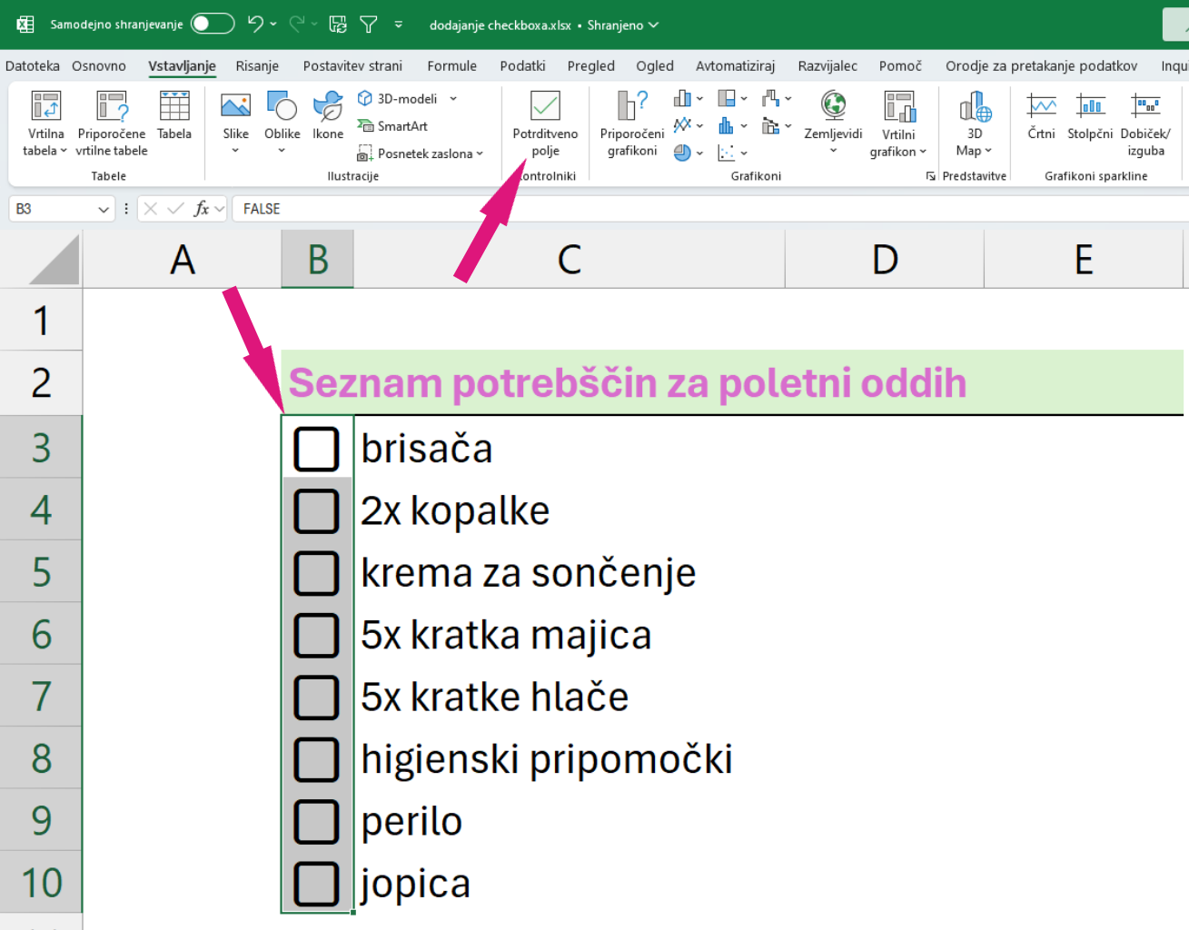Open the Zemljevidi maps chart
The image size is (1189, 930).
833,124
